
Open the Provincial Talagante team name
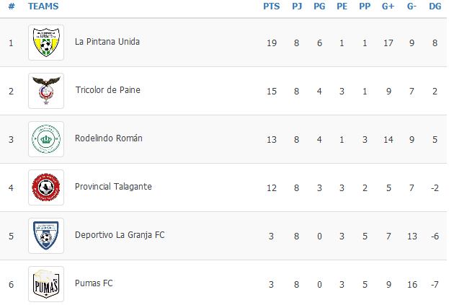pos(113,187)
